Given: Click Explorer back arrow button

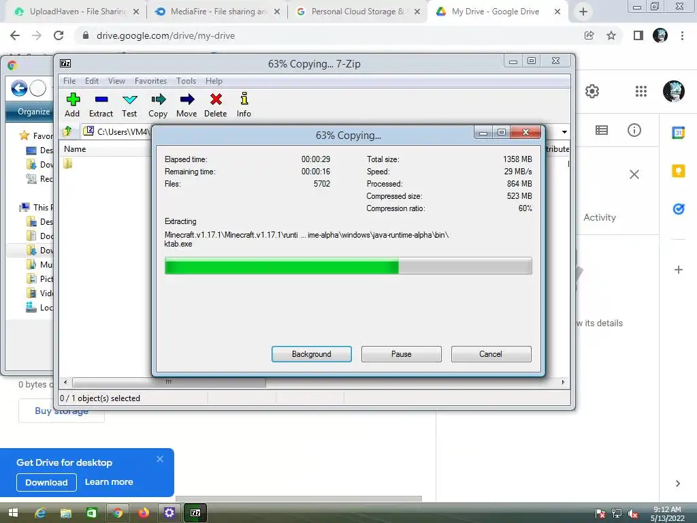Looking at the screenshot, I should (19, 88).
